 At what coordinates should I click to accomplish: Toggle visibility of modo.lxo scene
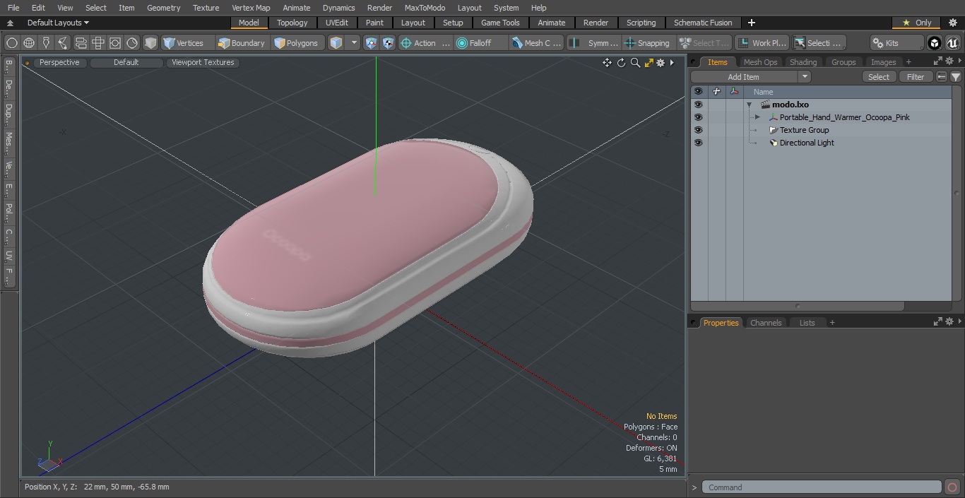(698, 105)
